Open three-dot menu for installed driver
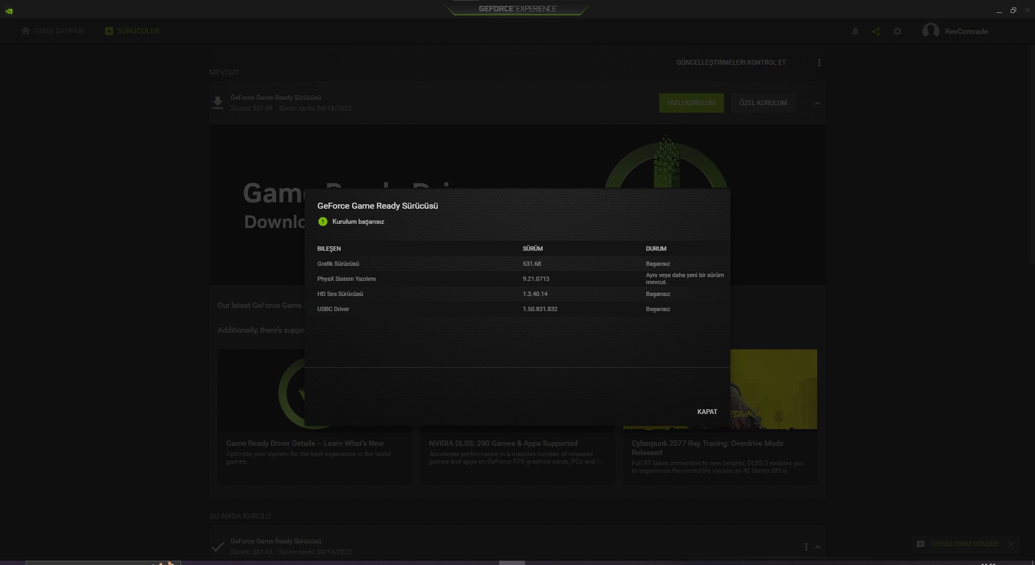The image size is (1035, 565). click(806, 547)
